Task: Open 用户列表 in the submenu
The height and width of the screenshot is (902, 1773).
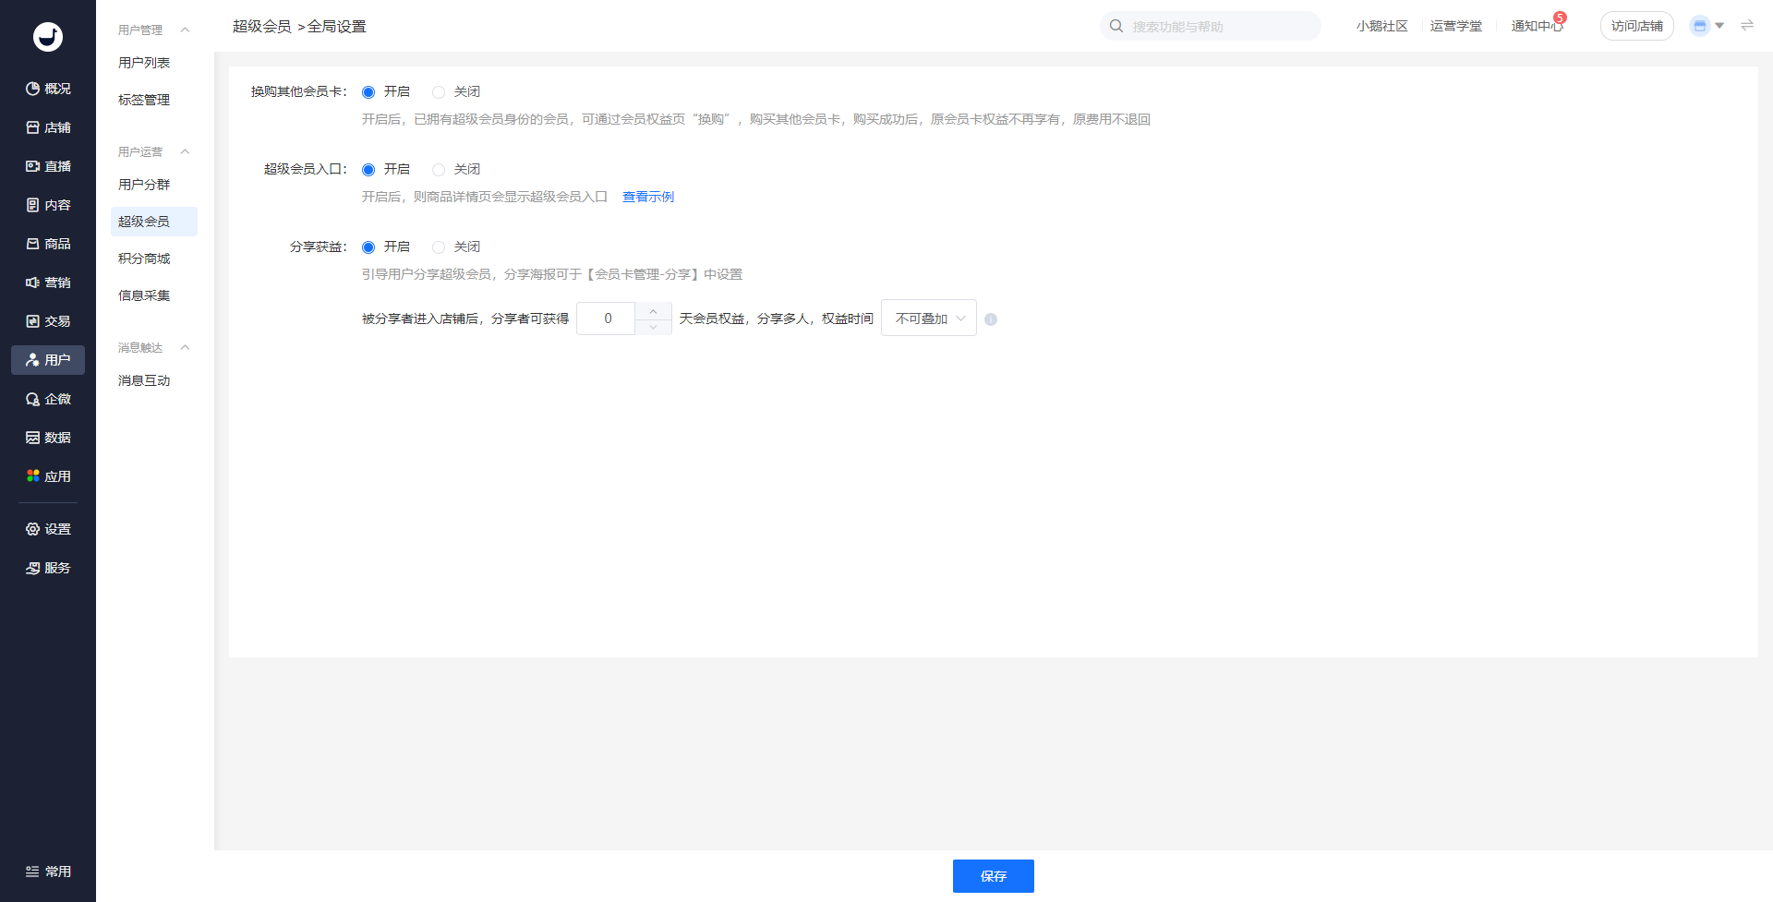Action: pos(144,63)
